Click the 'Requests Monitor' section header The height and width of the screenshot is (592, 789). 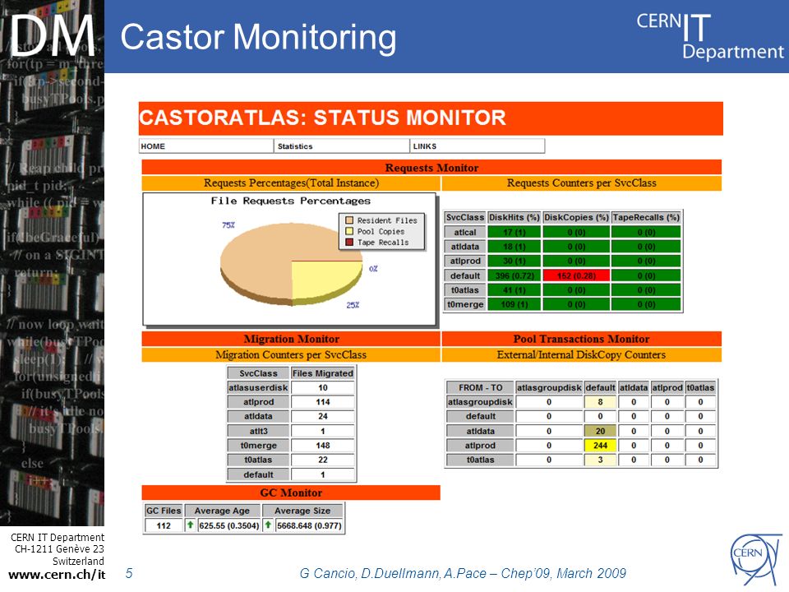pyautogui.click(x=431, y=168)
